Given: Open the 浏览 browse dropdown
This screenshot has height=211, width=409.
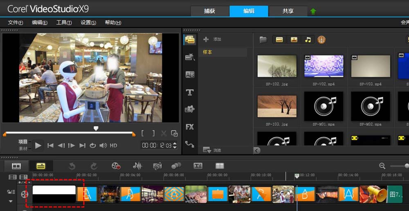Looking at the screenshot, I should 212,150.
